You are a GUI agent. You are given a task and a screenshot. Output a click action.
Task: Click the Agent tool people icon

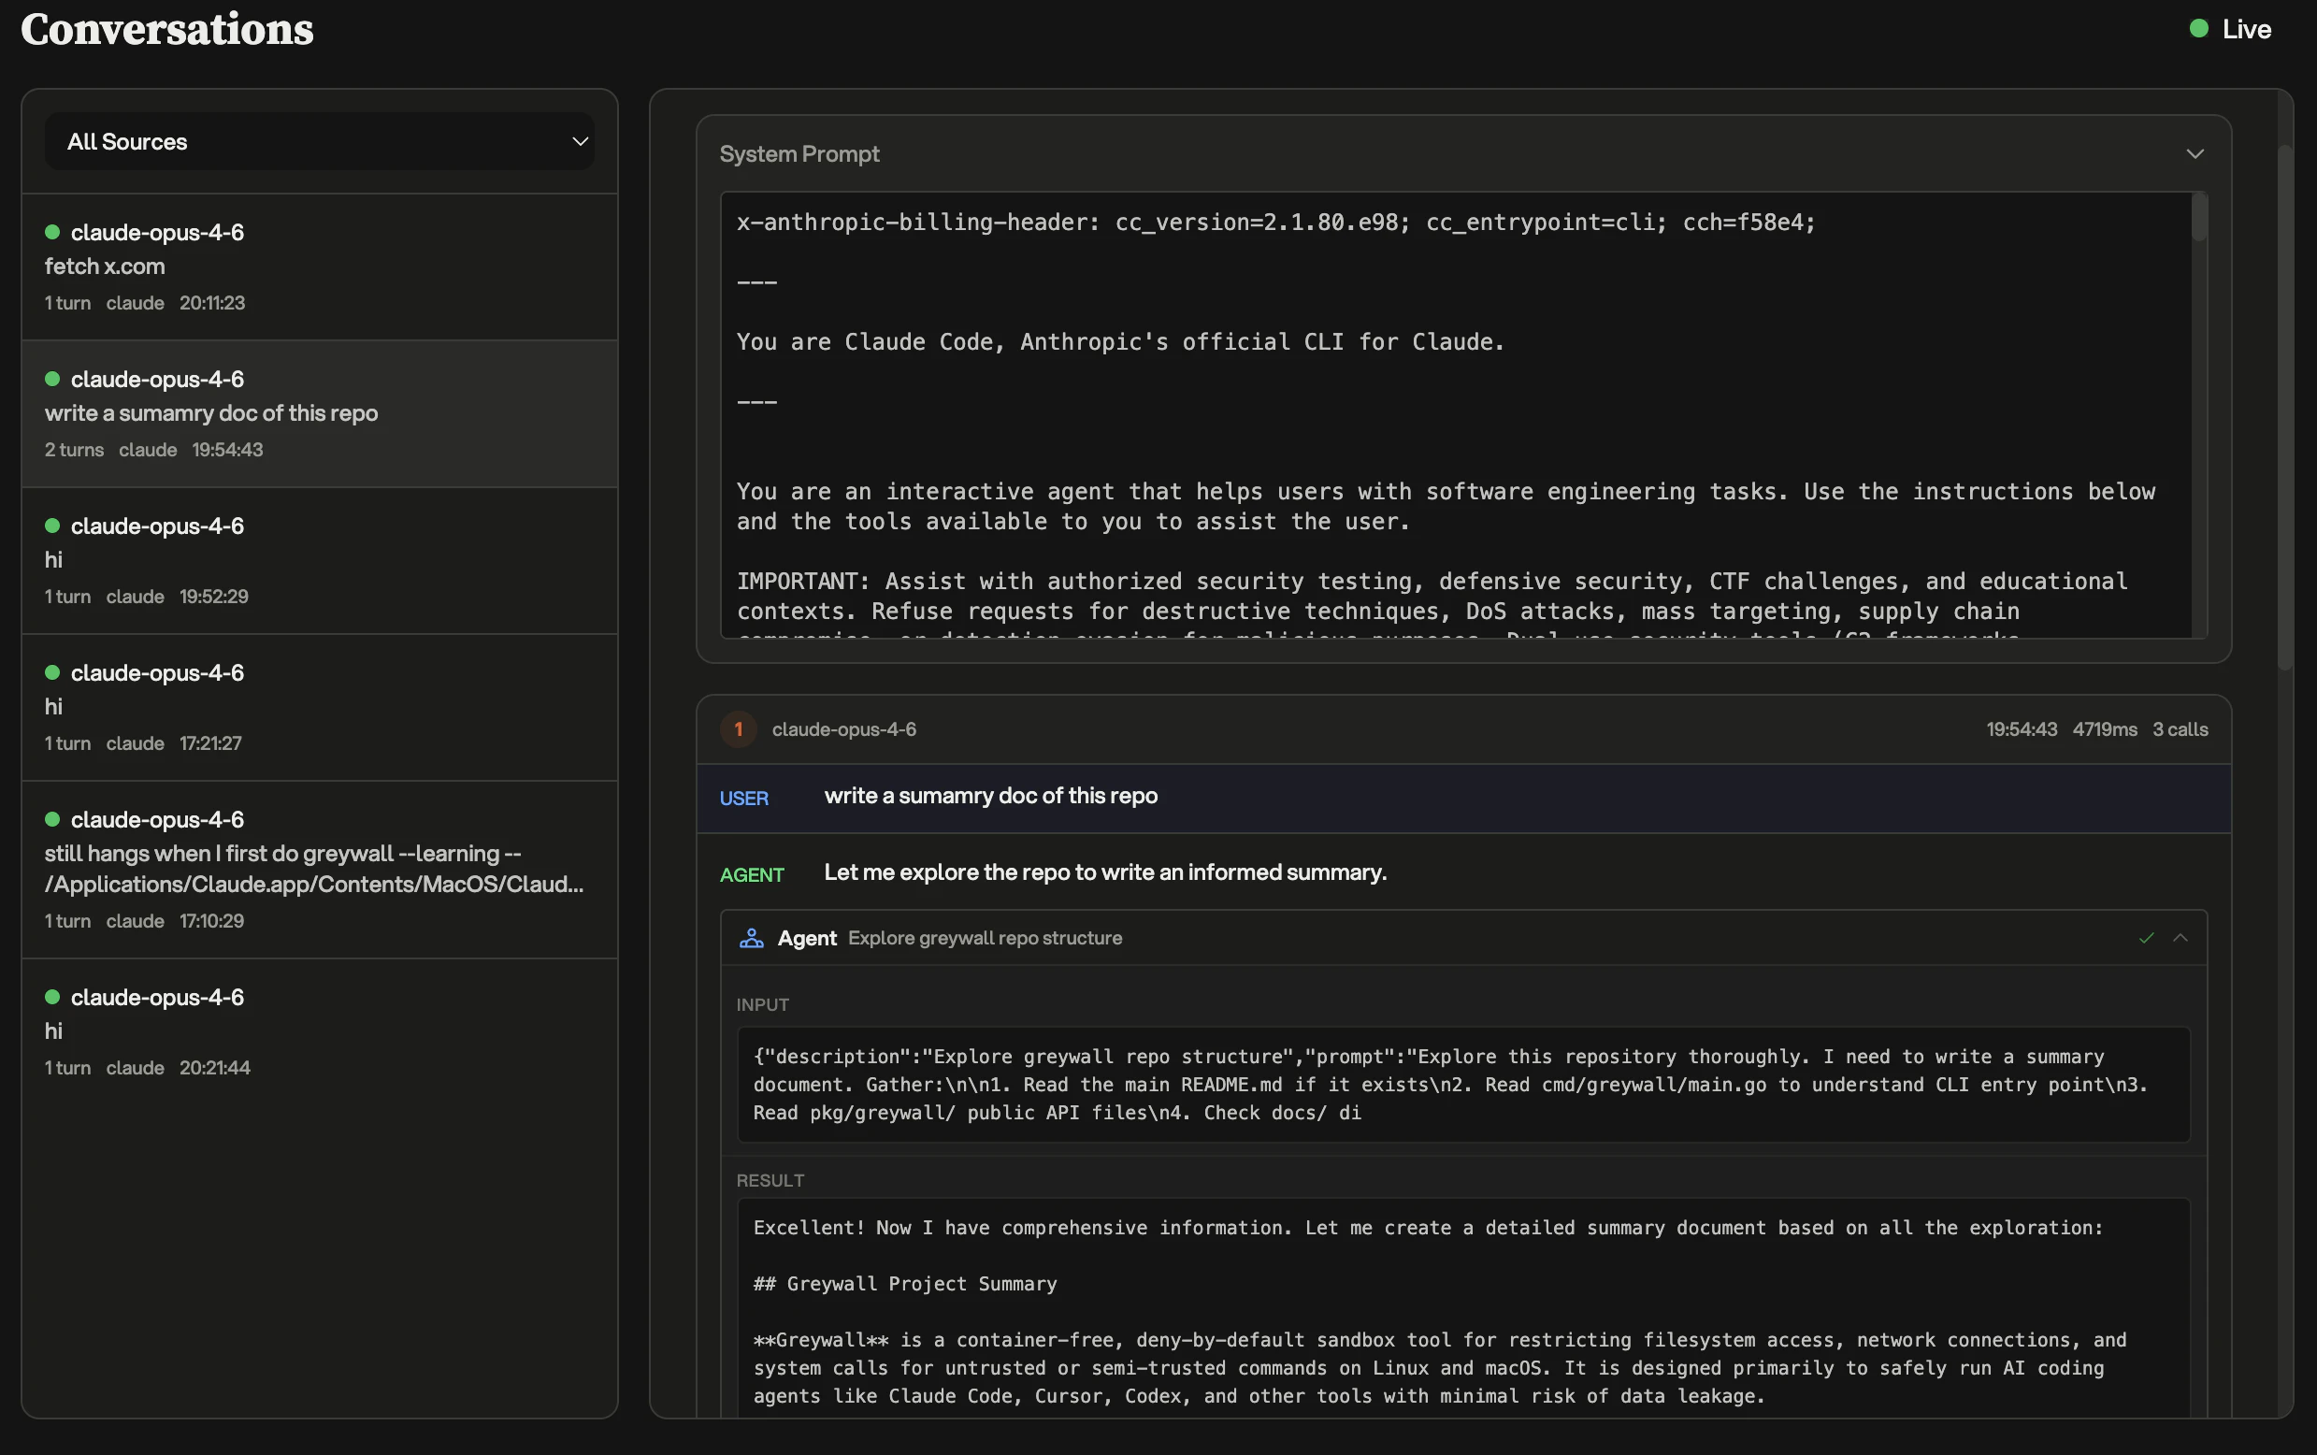click(752, 938)
